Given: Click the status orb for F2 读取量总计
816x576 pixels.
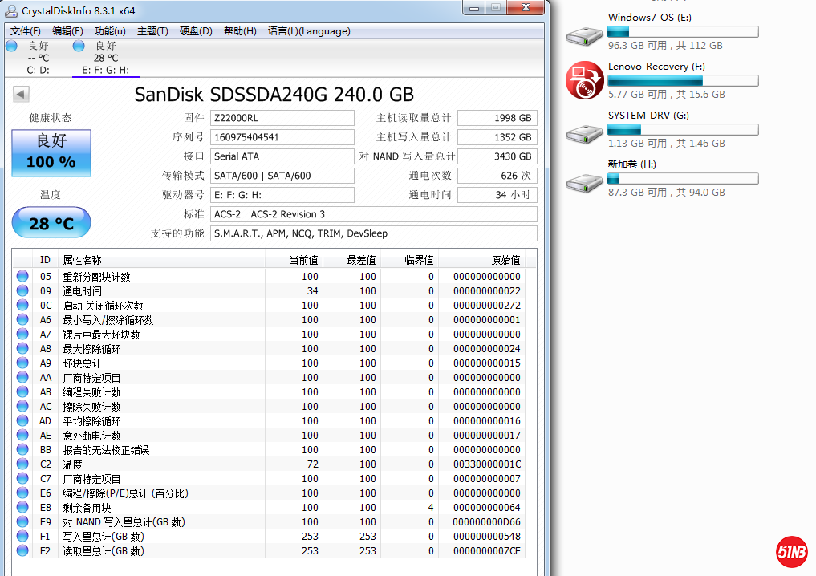Looking at the screenshot, I should click(22, 551).
